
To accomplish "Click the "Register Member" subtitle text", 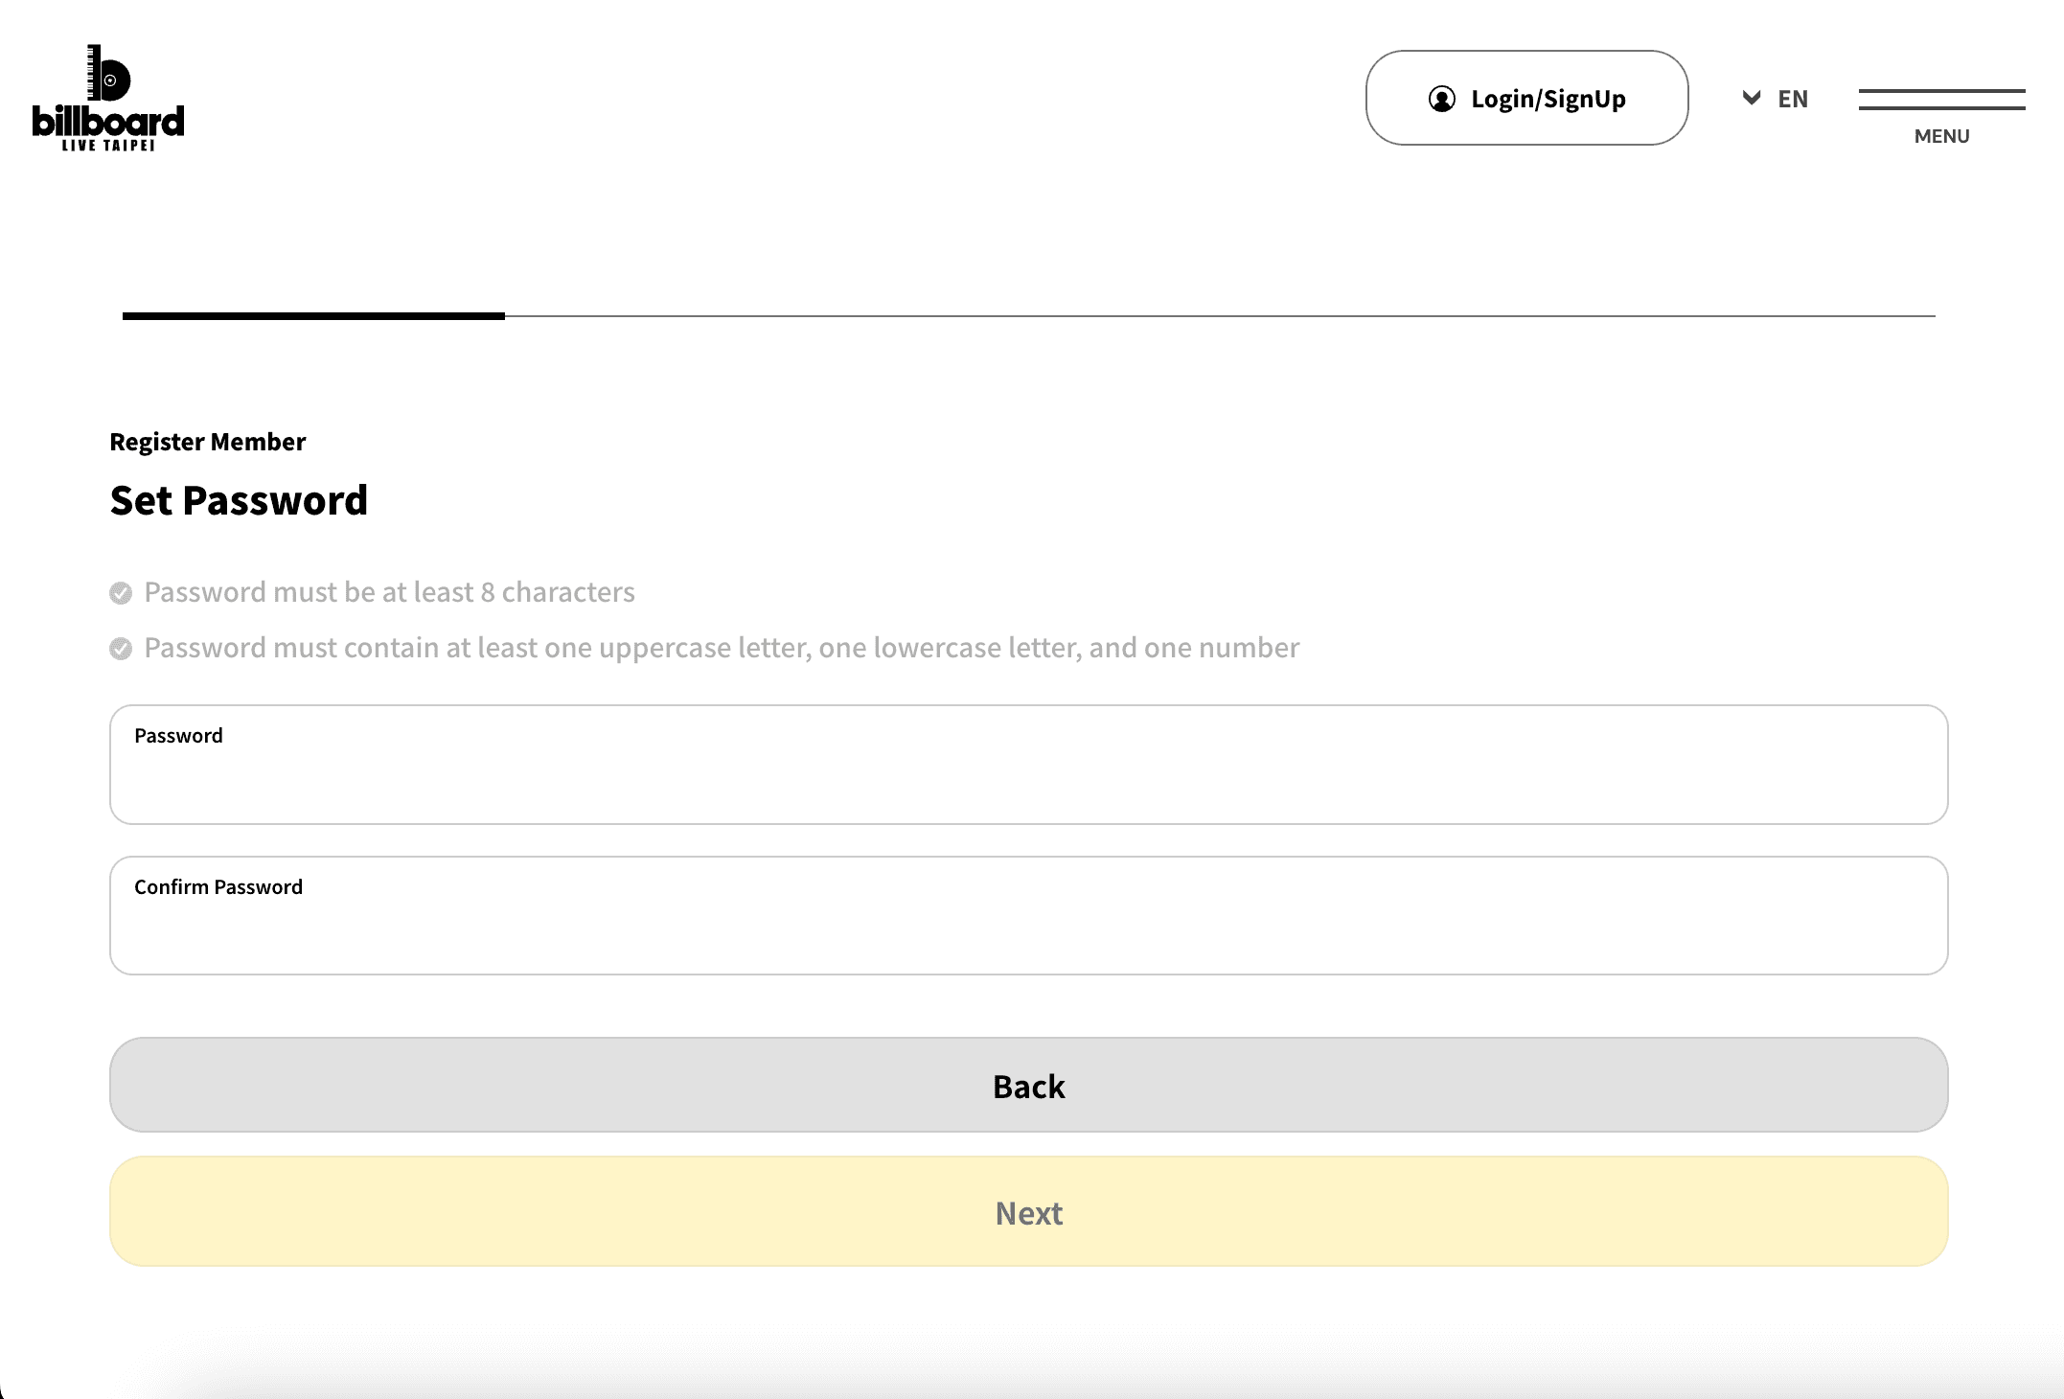I will (208, 442).
